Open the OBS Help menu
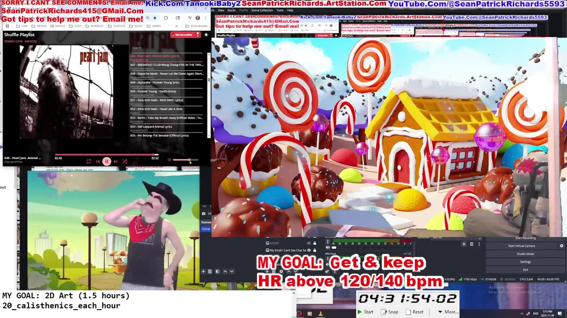The image size is (567, 318). tap(290, 10)
